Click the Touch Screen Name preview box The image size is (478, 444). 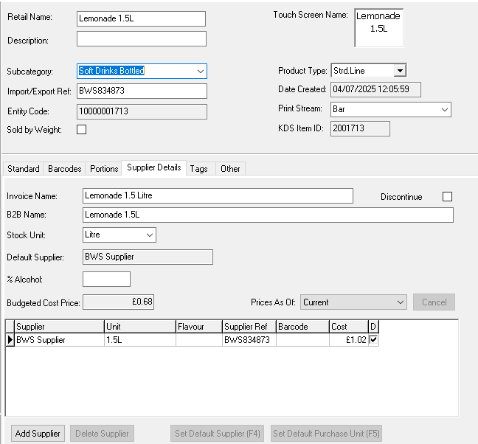point(378,27)
